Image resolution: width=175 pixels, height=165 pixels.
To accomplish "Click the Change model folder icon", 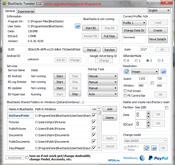I will tap(154, 148).
